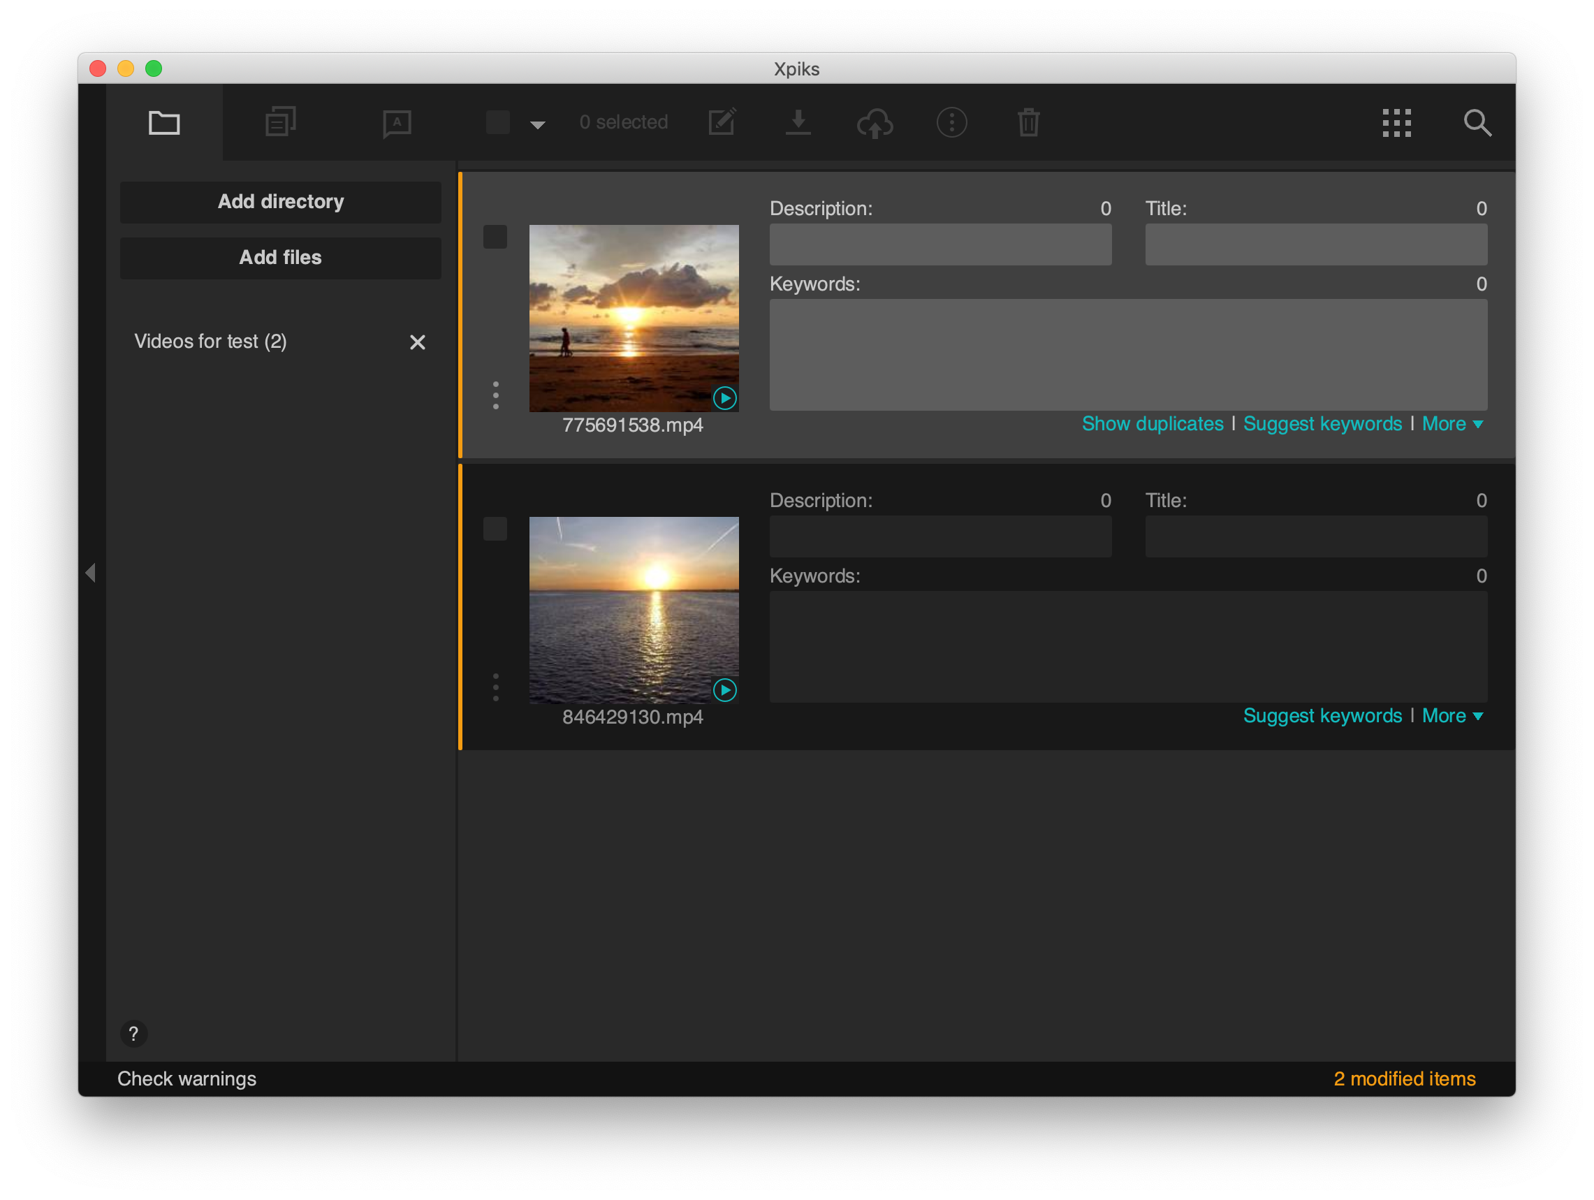
Task: Save metadata with the save icon
Action: [x=798, y=122]
